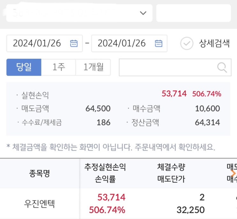Click the orange right arrow on table header
This screenshot has height=219, width=237.
(234, 173)
